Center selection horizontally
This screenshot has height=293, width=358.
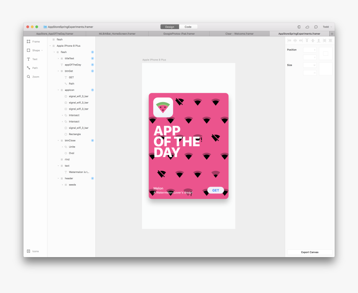pyautogui.click(x=295, y=40)
